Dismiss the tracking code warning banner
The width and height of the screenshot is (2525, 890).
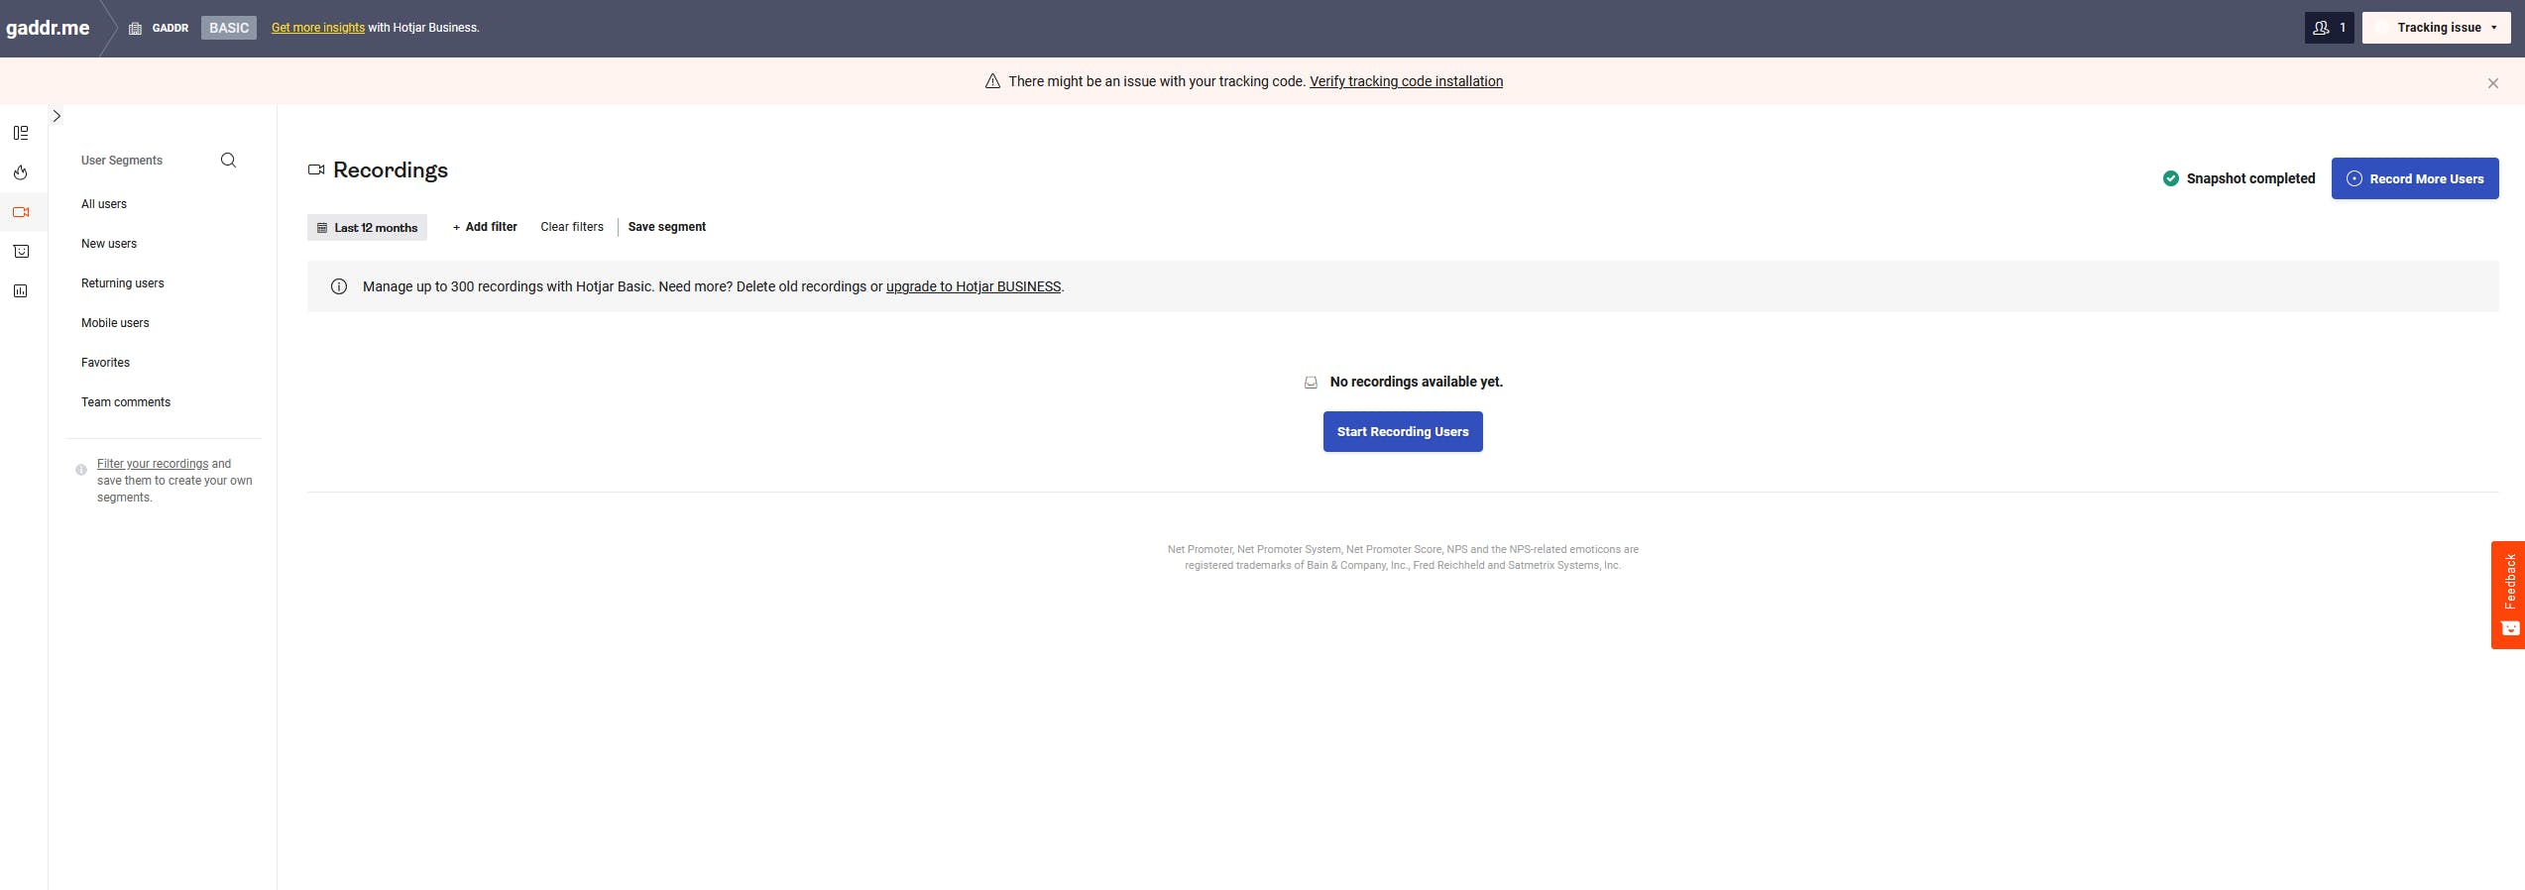coord(2492,83)
